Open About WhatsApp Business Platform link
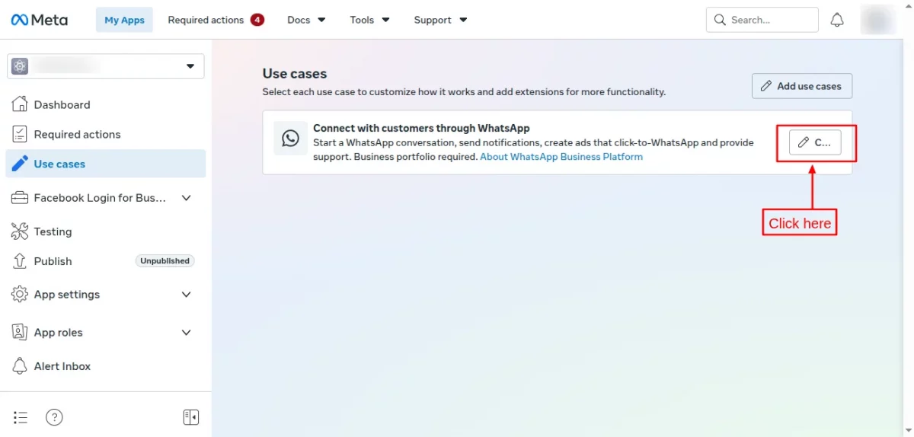 pyautogui.click(x=561, y=157)
